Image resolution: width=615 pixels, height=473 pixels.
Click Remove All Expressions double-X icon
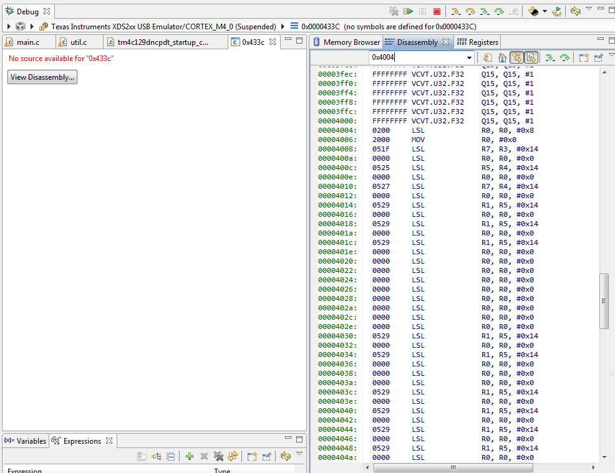pyautogui.click(x=218, y=456)
